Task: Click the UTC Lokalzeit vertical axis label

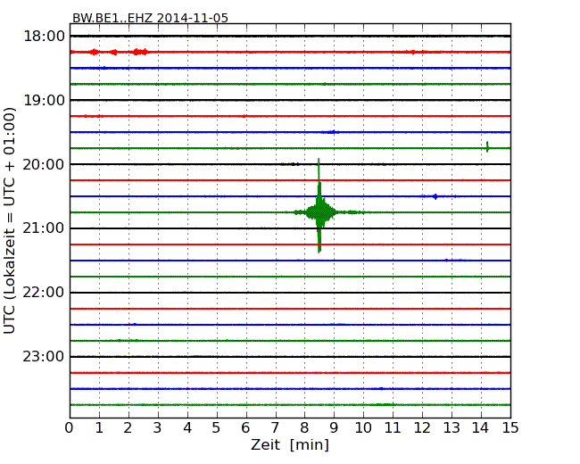Action: [x=10, y=220]
